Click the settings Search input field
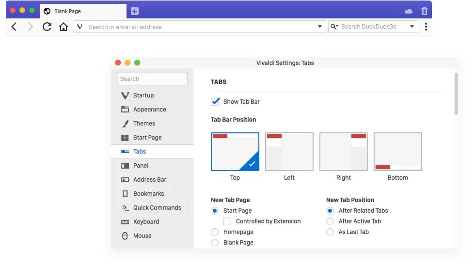 point(152,79)
